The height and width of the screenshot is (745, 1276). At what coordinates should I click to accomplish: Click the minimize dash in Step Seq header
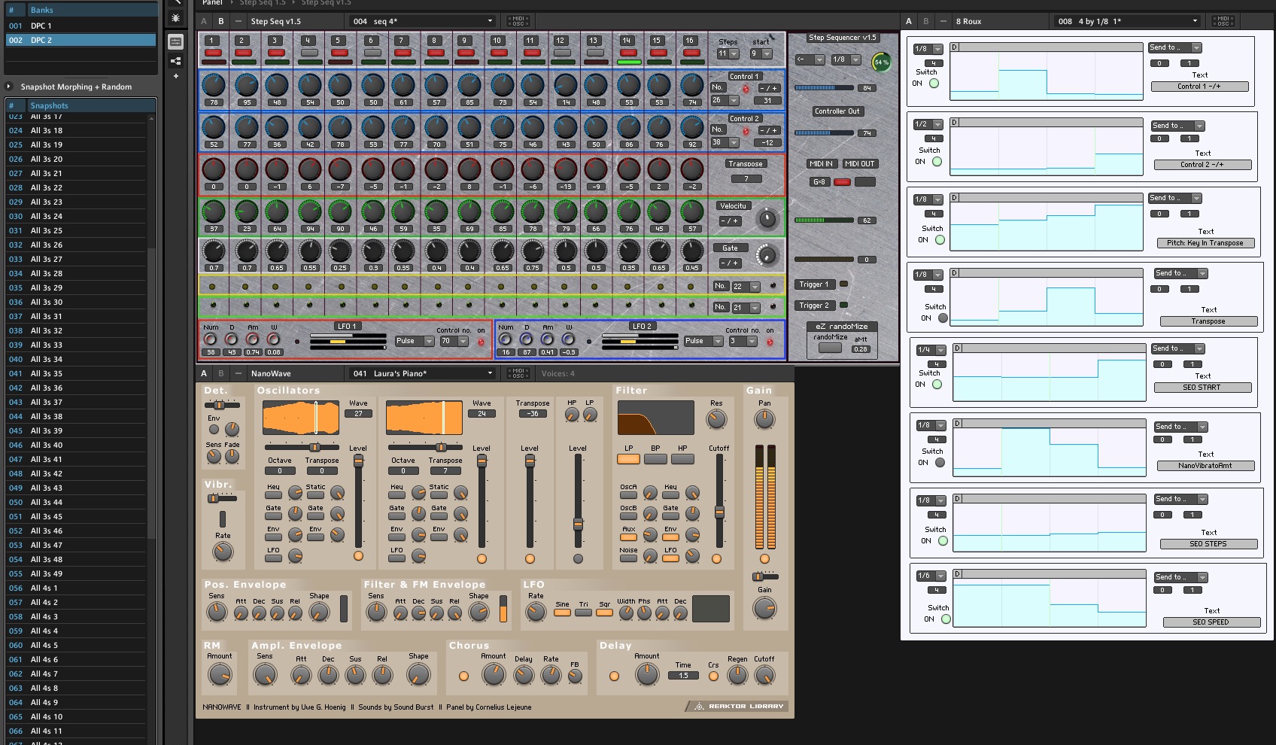pyautogui.click(x=238, y=21)
